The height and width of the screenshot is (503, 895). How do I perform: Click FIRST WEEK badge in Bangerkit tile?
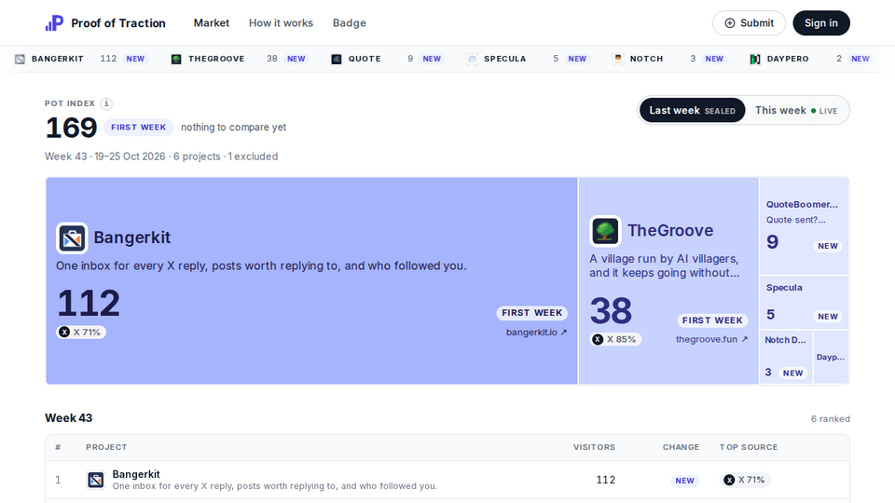coord(532,313)
